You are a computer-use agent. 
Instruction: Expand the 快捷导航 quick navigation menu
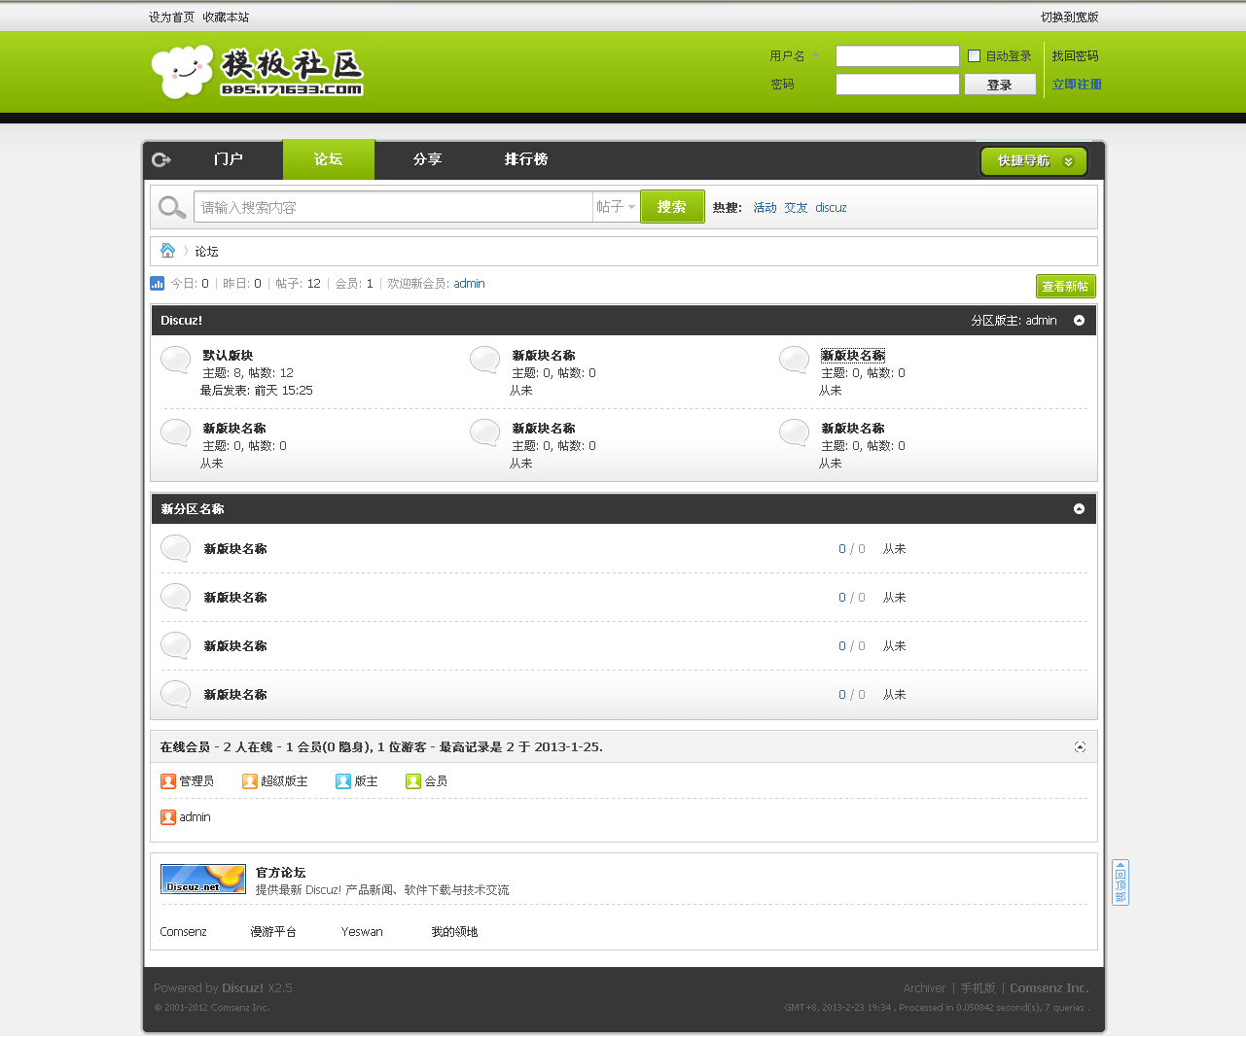1034,161
